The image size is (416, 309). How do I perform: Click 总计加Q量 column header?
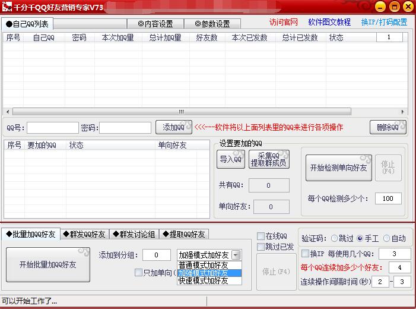click(x=166, y=37)
